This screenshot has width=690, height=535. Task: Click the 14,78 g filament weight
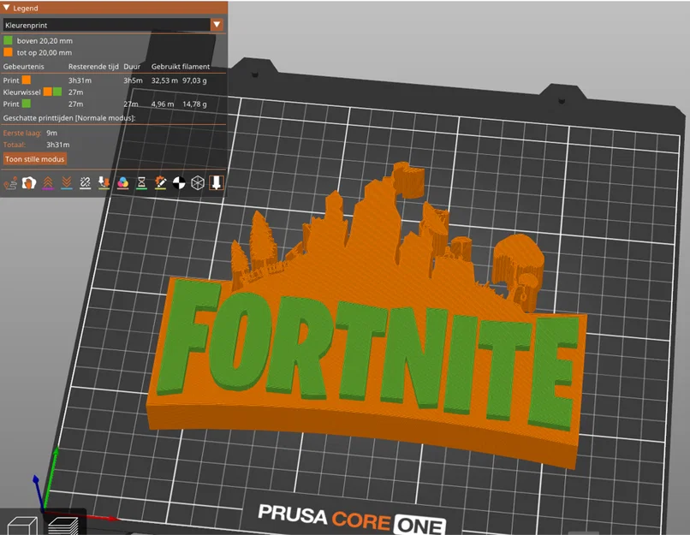click(194, 104)
